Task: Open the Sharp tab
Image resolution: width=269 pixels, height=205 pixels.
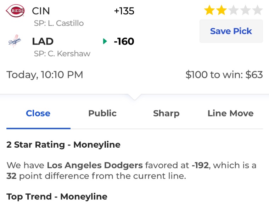Action: [166, 113]
